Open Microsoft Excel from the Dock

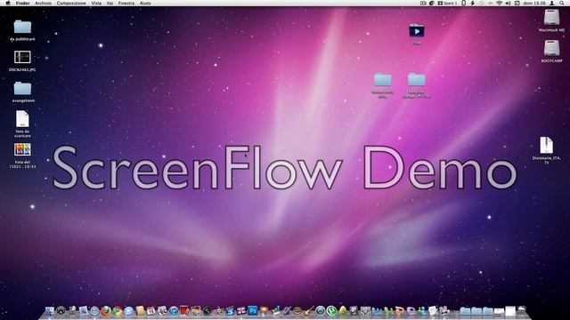388,311
